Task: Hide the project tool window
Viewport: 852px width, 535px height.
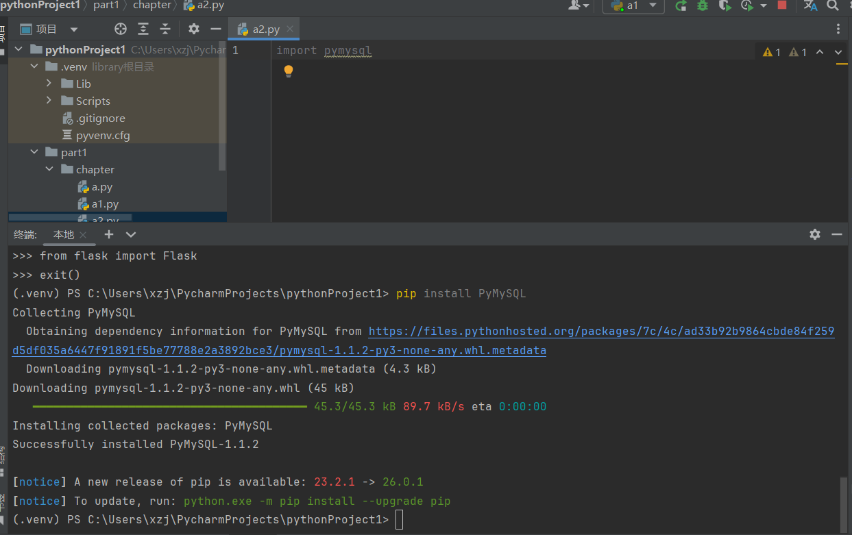Action: point(216,29)
